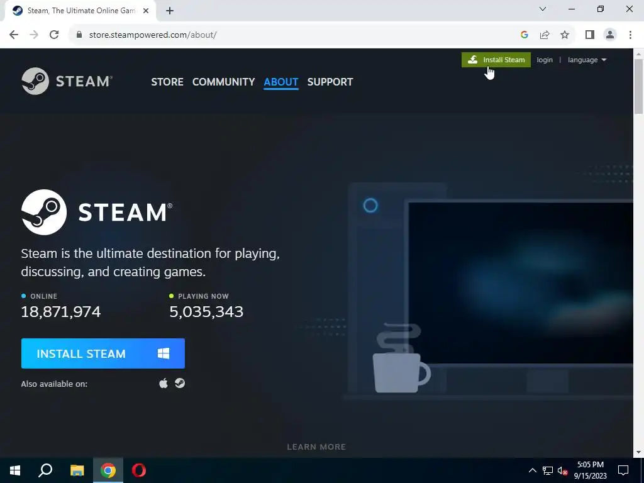644x483 pixels.
Task: Click the scrollbar down arrow
Action: [x=639, y=453]
